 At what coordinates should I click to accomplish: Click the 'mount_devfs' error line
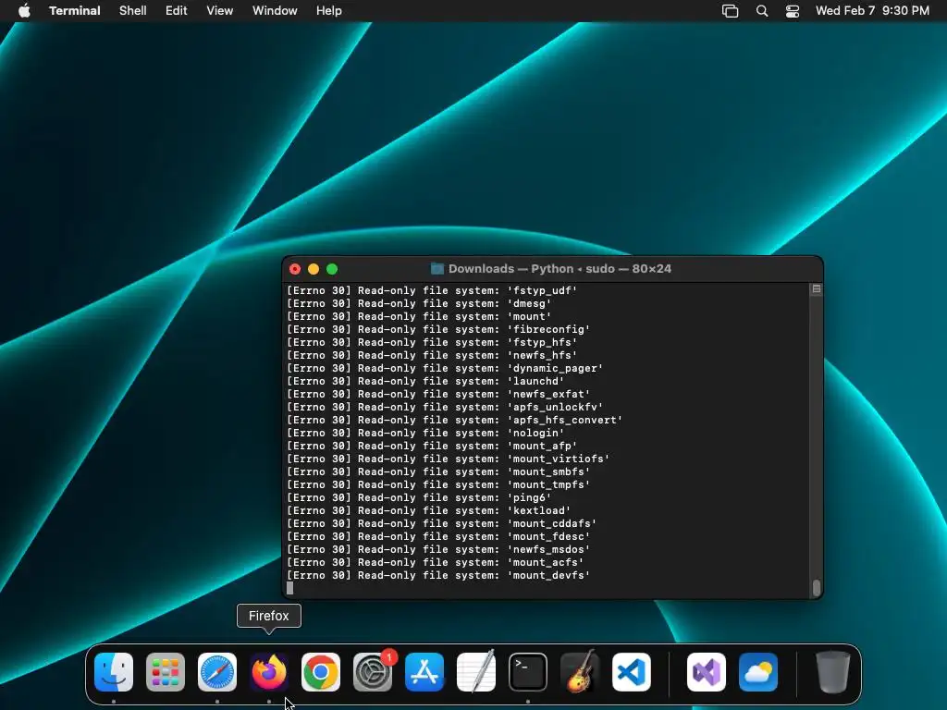(x=437, y=576)
